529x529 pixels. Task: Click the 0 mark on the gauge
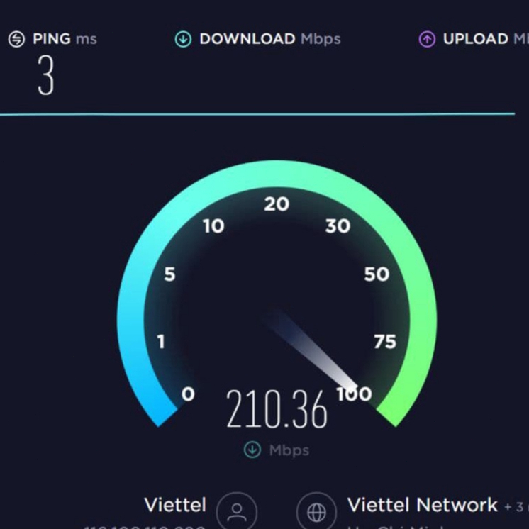[188, 394]
